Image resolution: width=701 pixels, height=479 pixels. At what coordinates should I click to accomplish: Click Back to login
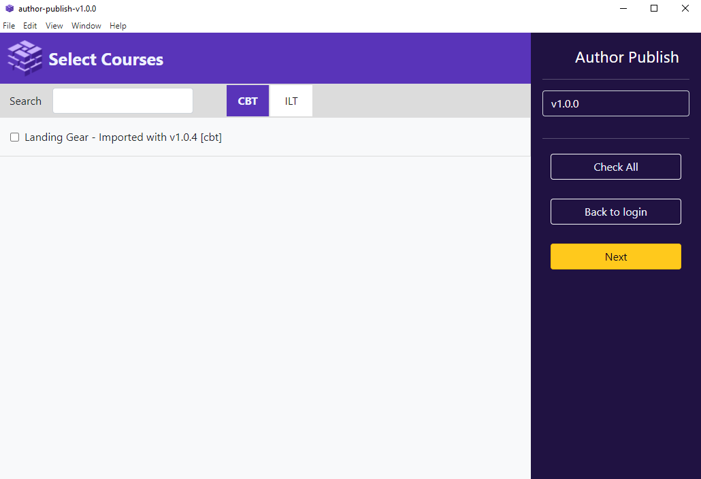pos(615,212)
